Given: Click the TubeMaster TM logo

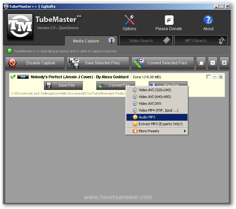Looking at the screenshot, I should click(x=20, y=26).
